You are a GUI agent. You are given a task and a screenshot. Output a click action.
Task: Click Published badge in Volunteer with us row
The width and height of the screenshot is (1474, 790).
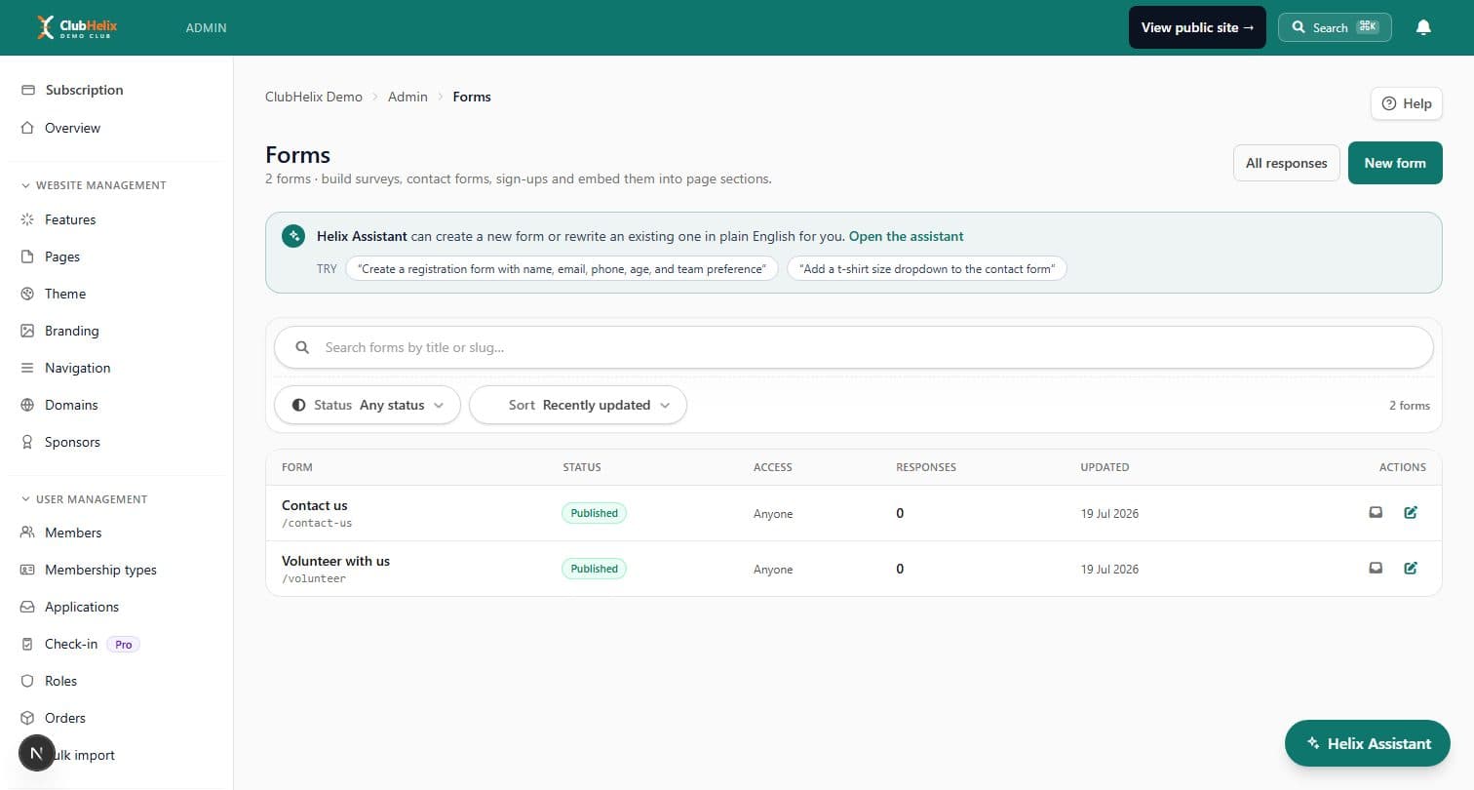(594, 569)
